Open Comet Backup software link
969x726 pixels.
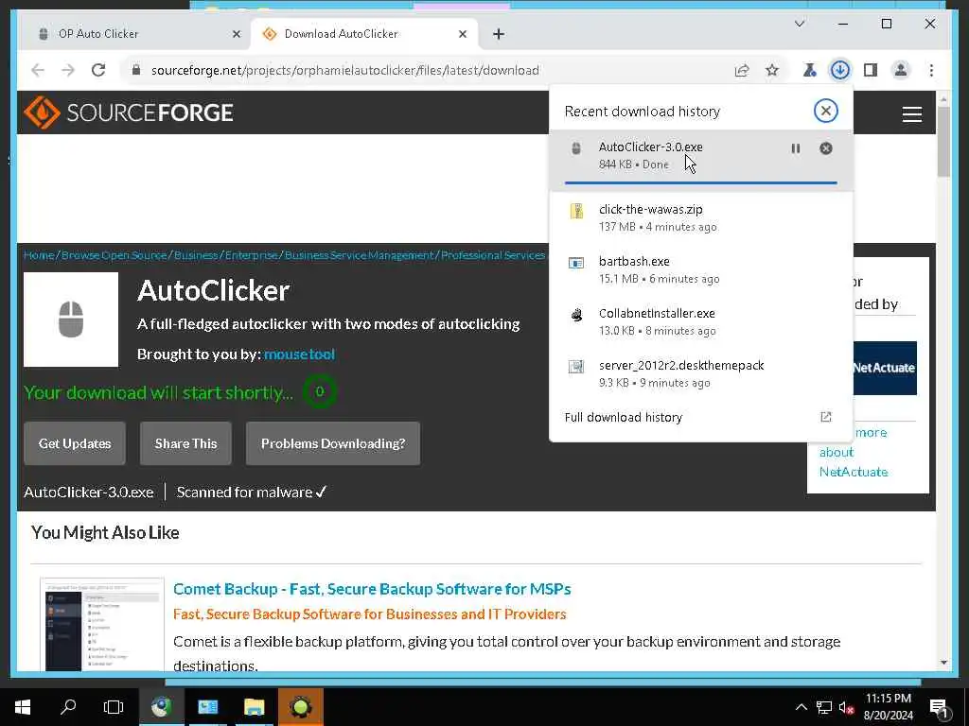pyautogui.click(x=372, y=589)
